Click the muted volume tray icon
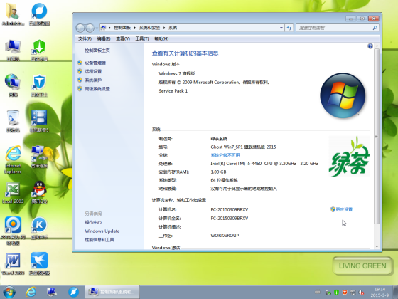The width and height of the screenshot is (398, 299). [x=362, y=293]
